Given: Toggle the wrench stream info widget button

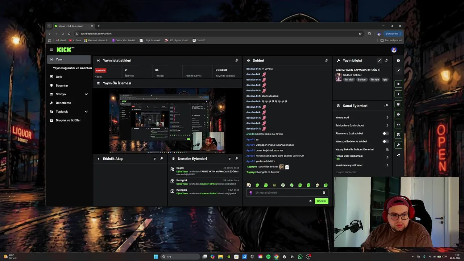Looking at the screenshot, I should click(x=398, y=145).
